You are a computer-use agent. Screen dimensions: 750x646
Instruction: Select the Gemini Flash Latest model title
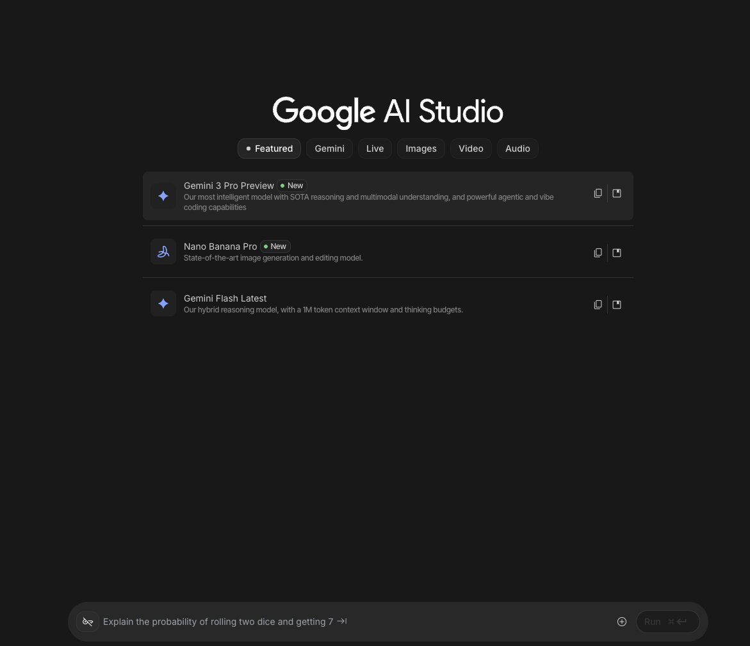(x=225, y=298)
